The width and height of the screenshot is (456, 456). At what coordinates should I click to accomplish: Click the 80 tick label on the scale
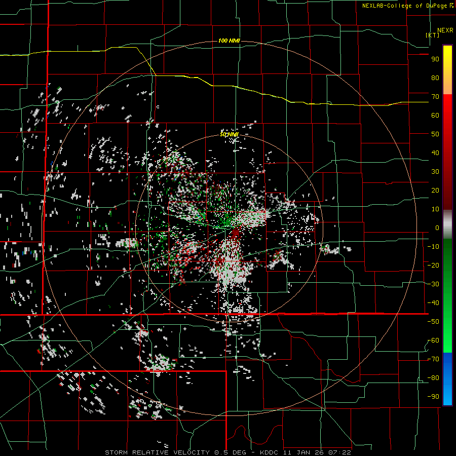(435, 78)
